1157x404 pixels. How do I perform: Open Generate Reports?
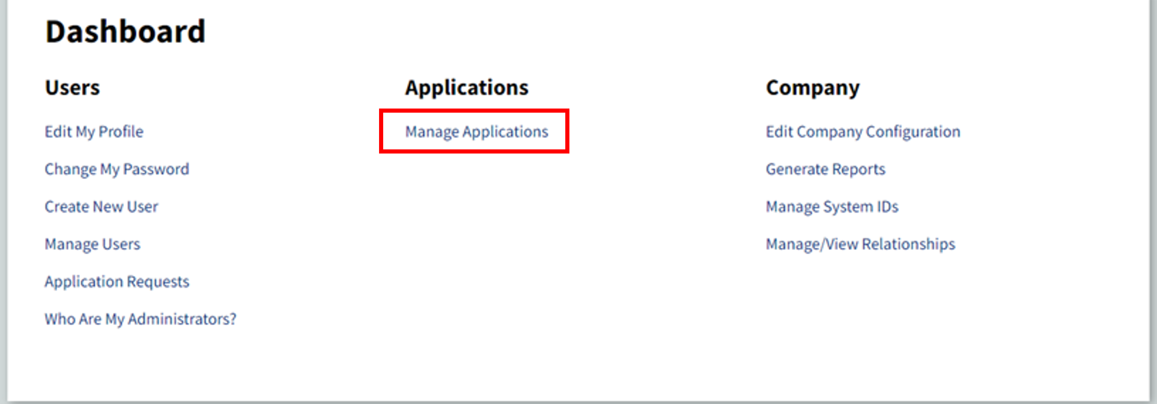825,170
